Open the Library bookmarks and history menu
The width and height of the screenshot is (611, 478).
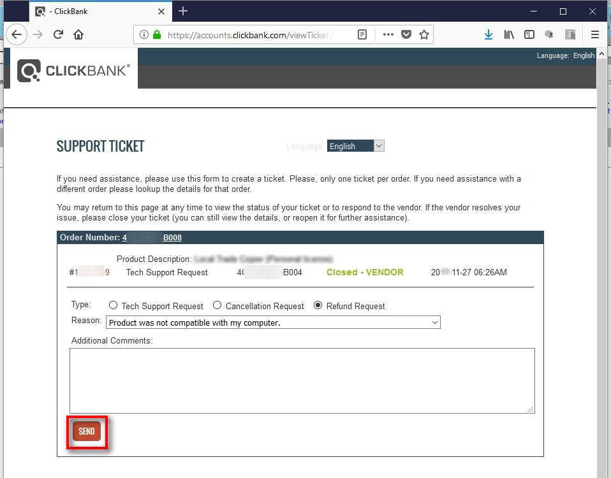(x=509, y=34)
